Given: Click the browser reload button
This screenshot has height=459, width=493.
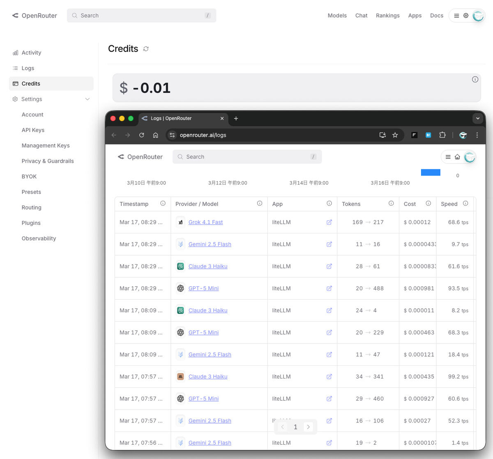Looking at the screenshot, I should [141, 135].
